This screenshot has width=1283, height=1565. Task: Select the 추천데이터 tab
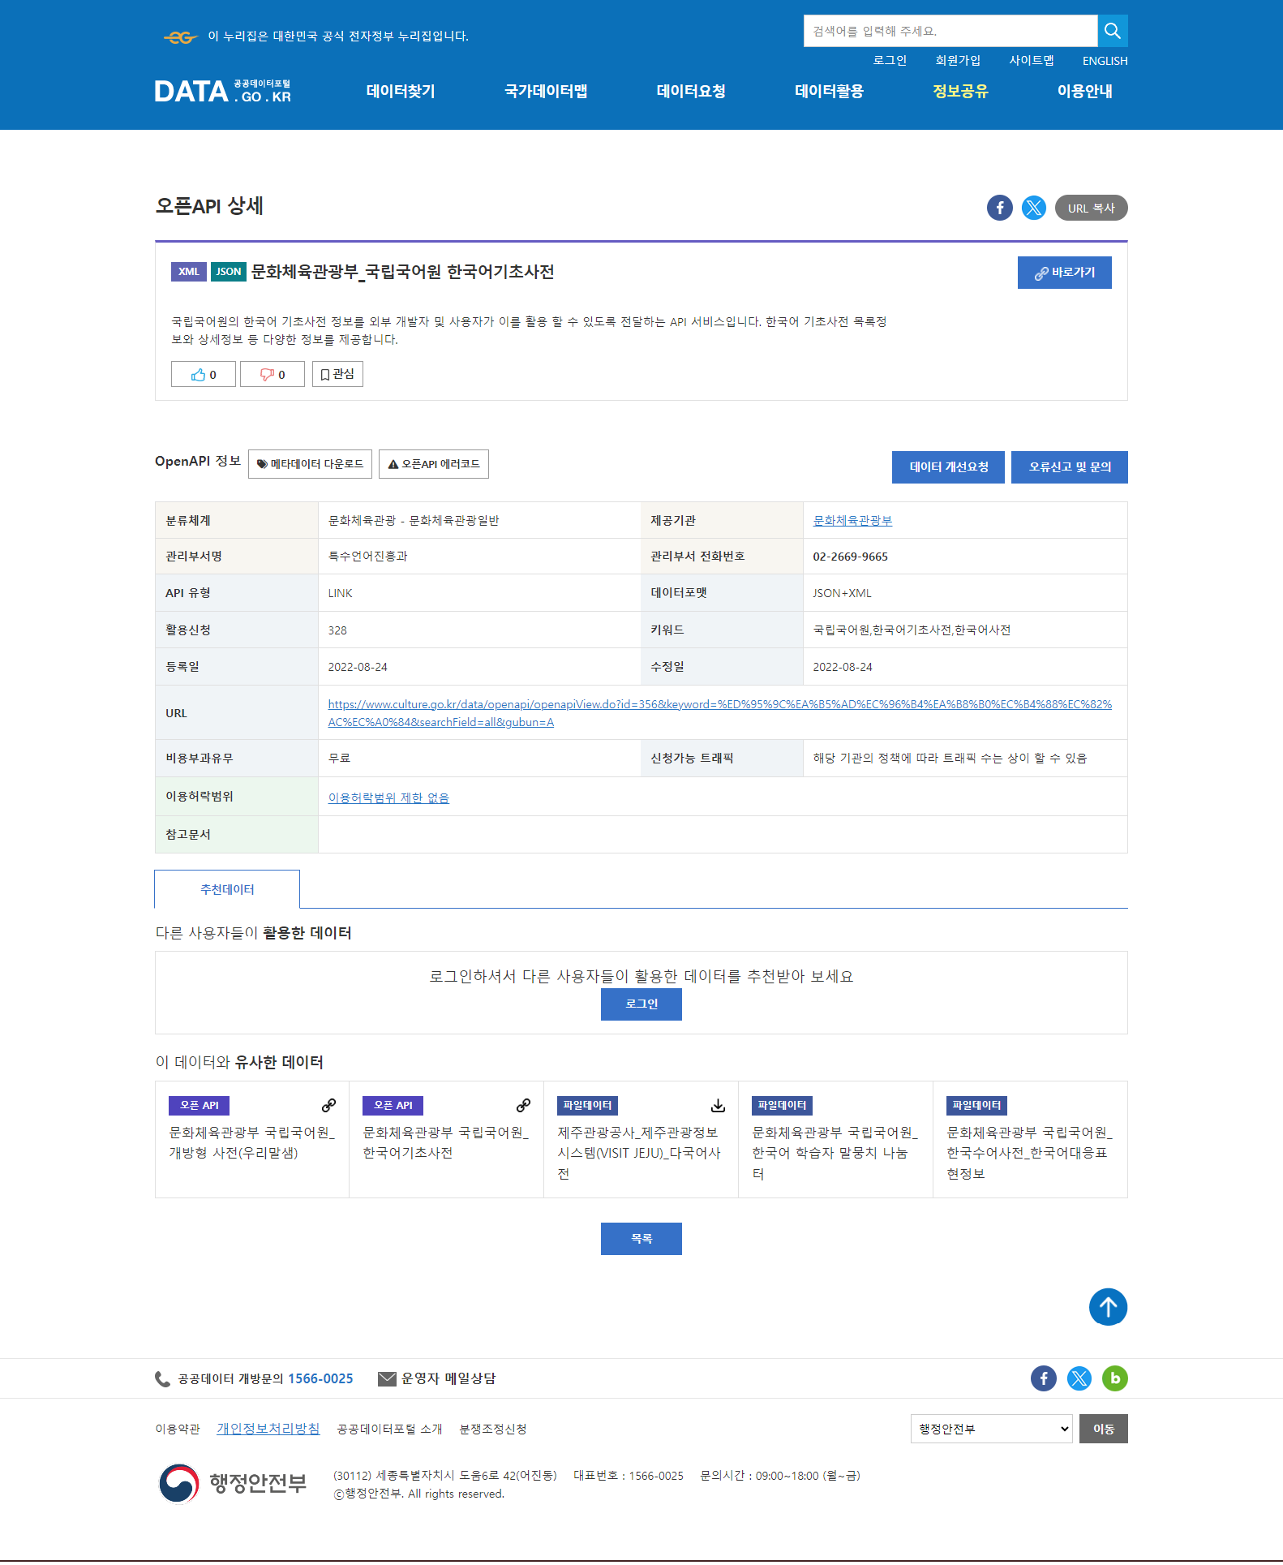coord(227,890)
